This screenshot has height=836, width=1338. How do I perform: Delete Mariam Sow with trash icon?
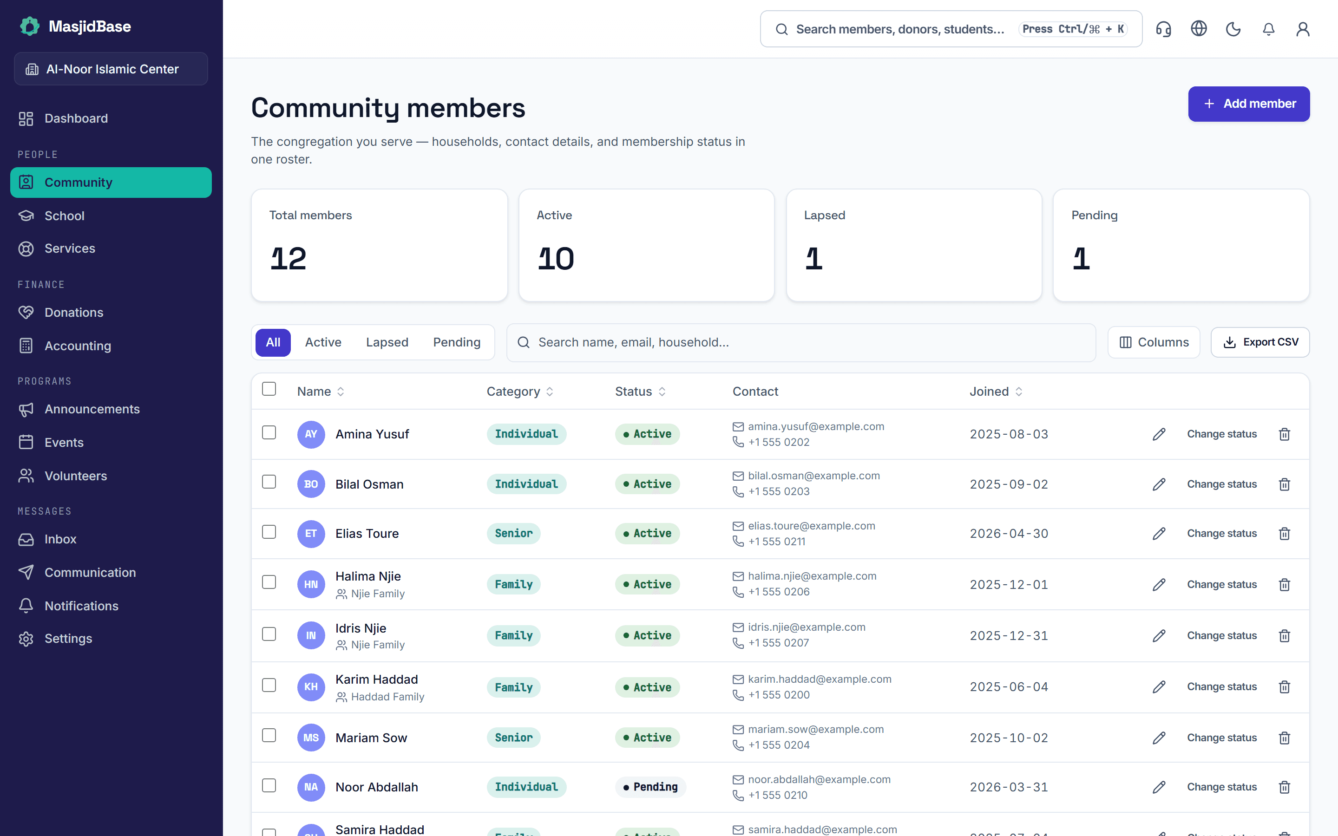1285,738
